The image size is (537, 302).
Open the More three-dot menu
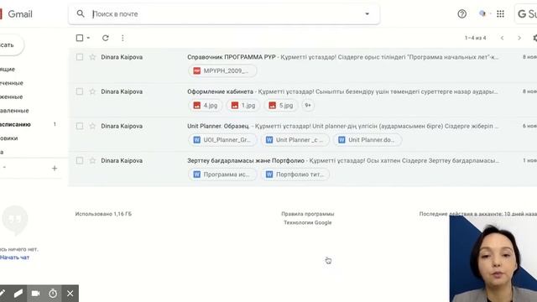click(x=123, y=38)
